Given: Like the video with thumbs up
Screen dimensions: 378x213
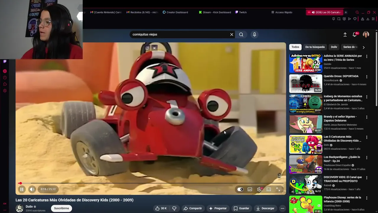Looking at the screenshot, I should [161, 208].
